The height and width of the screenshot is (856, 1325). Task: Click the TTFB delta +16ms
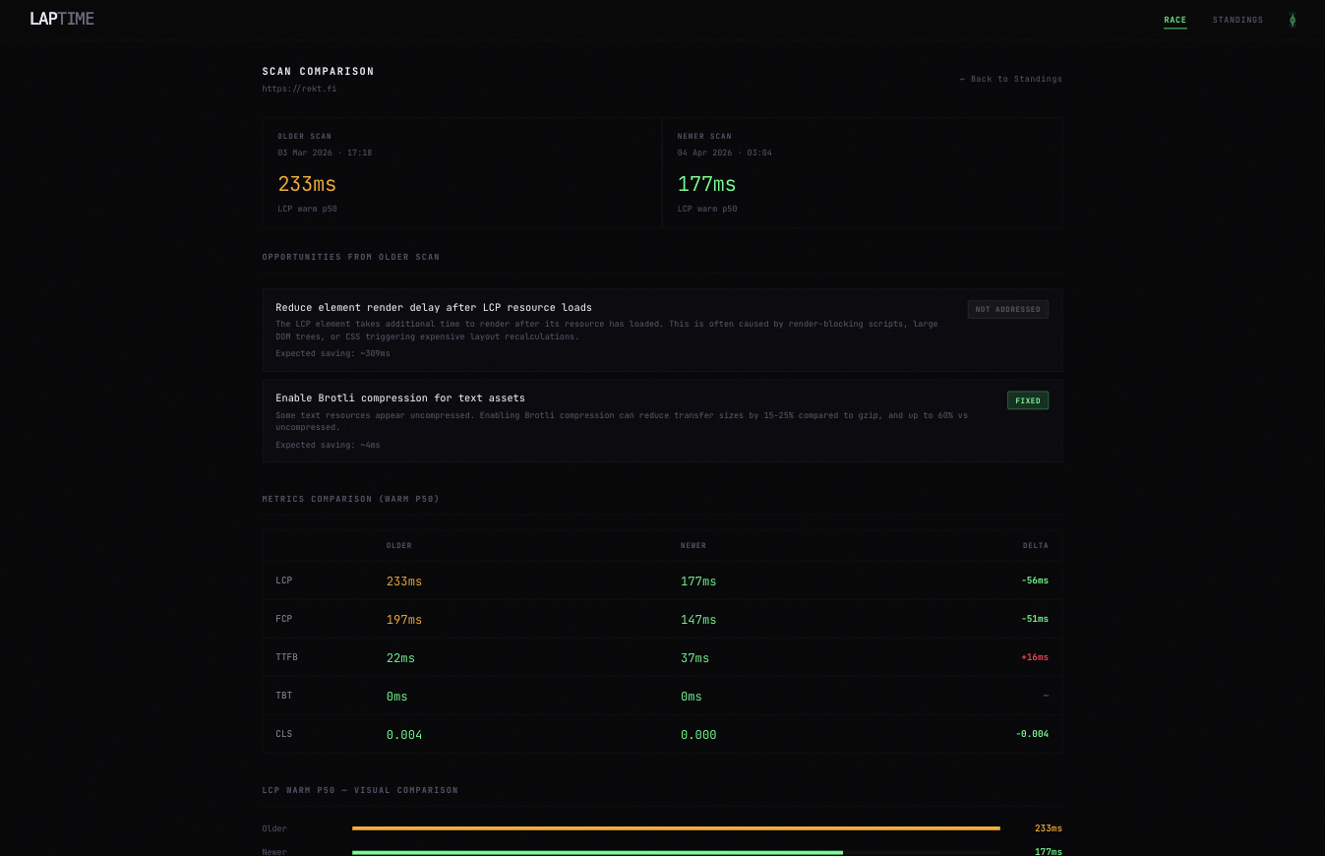(1035, 657)
